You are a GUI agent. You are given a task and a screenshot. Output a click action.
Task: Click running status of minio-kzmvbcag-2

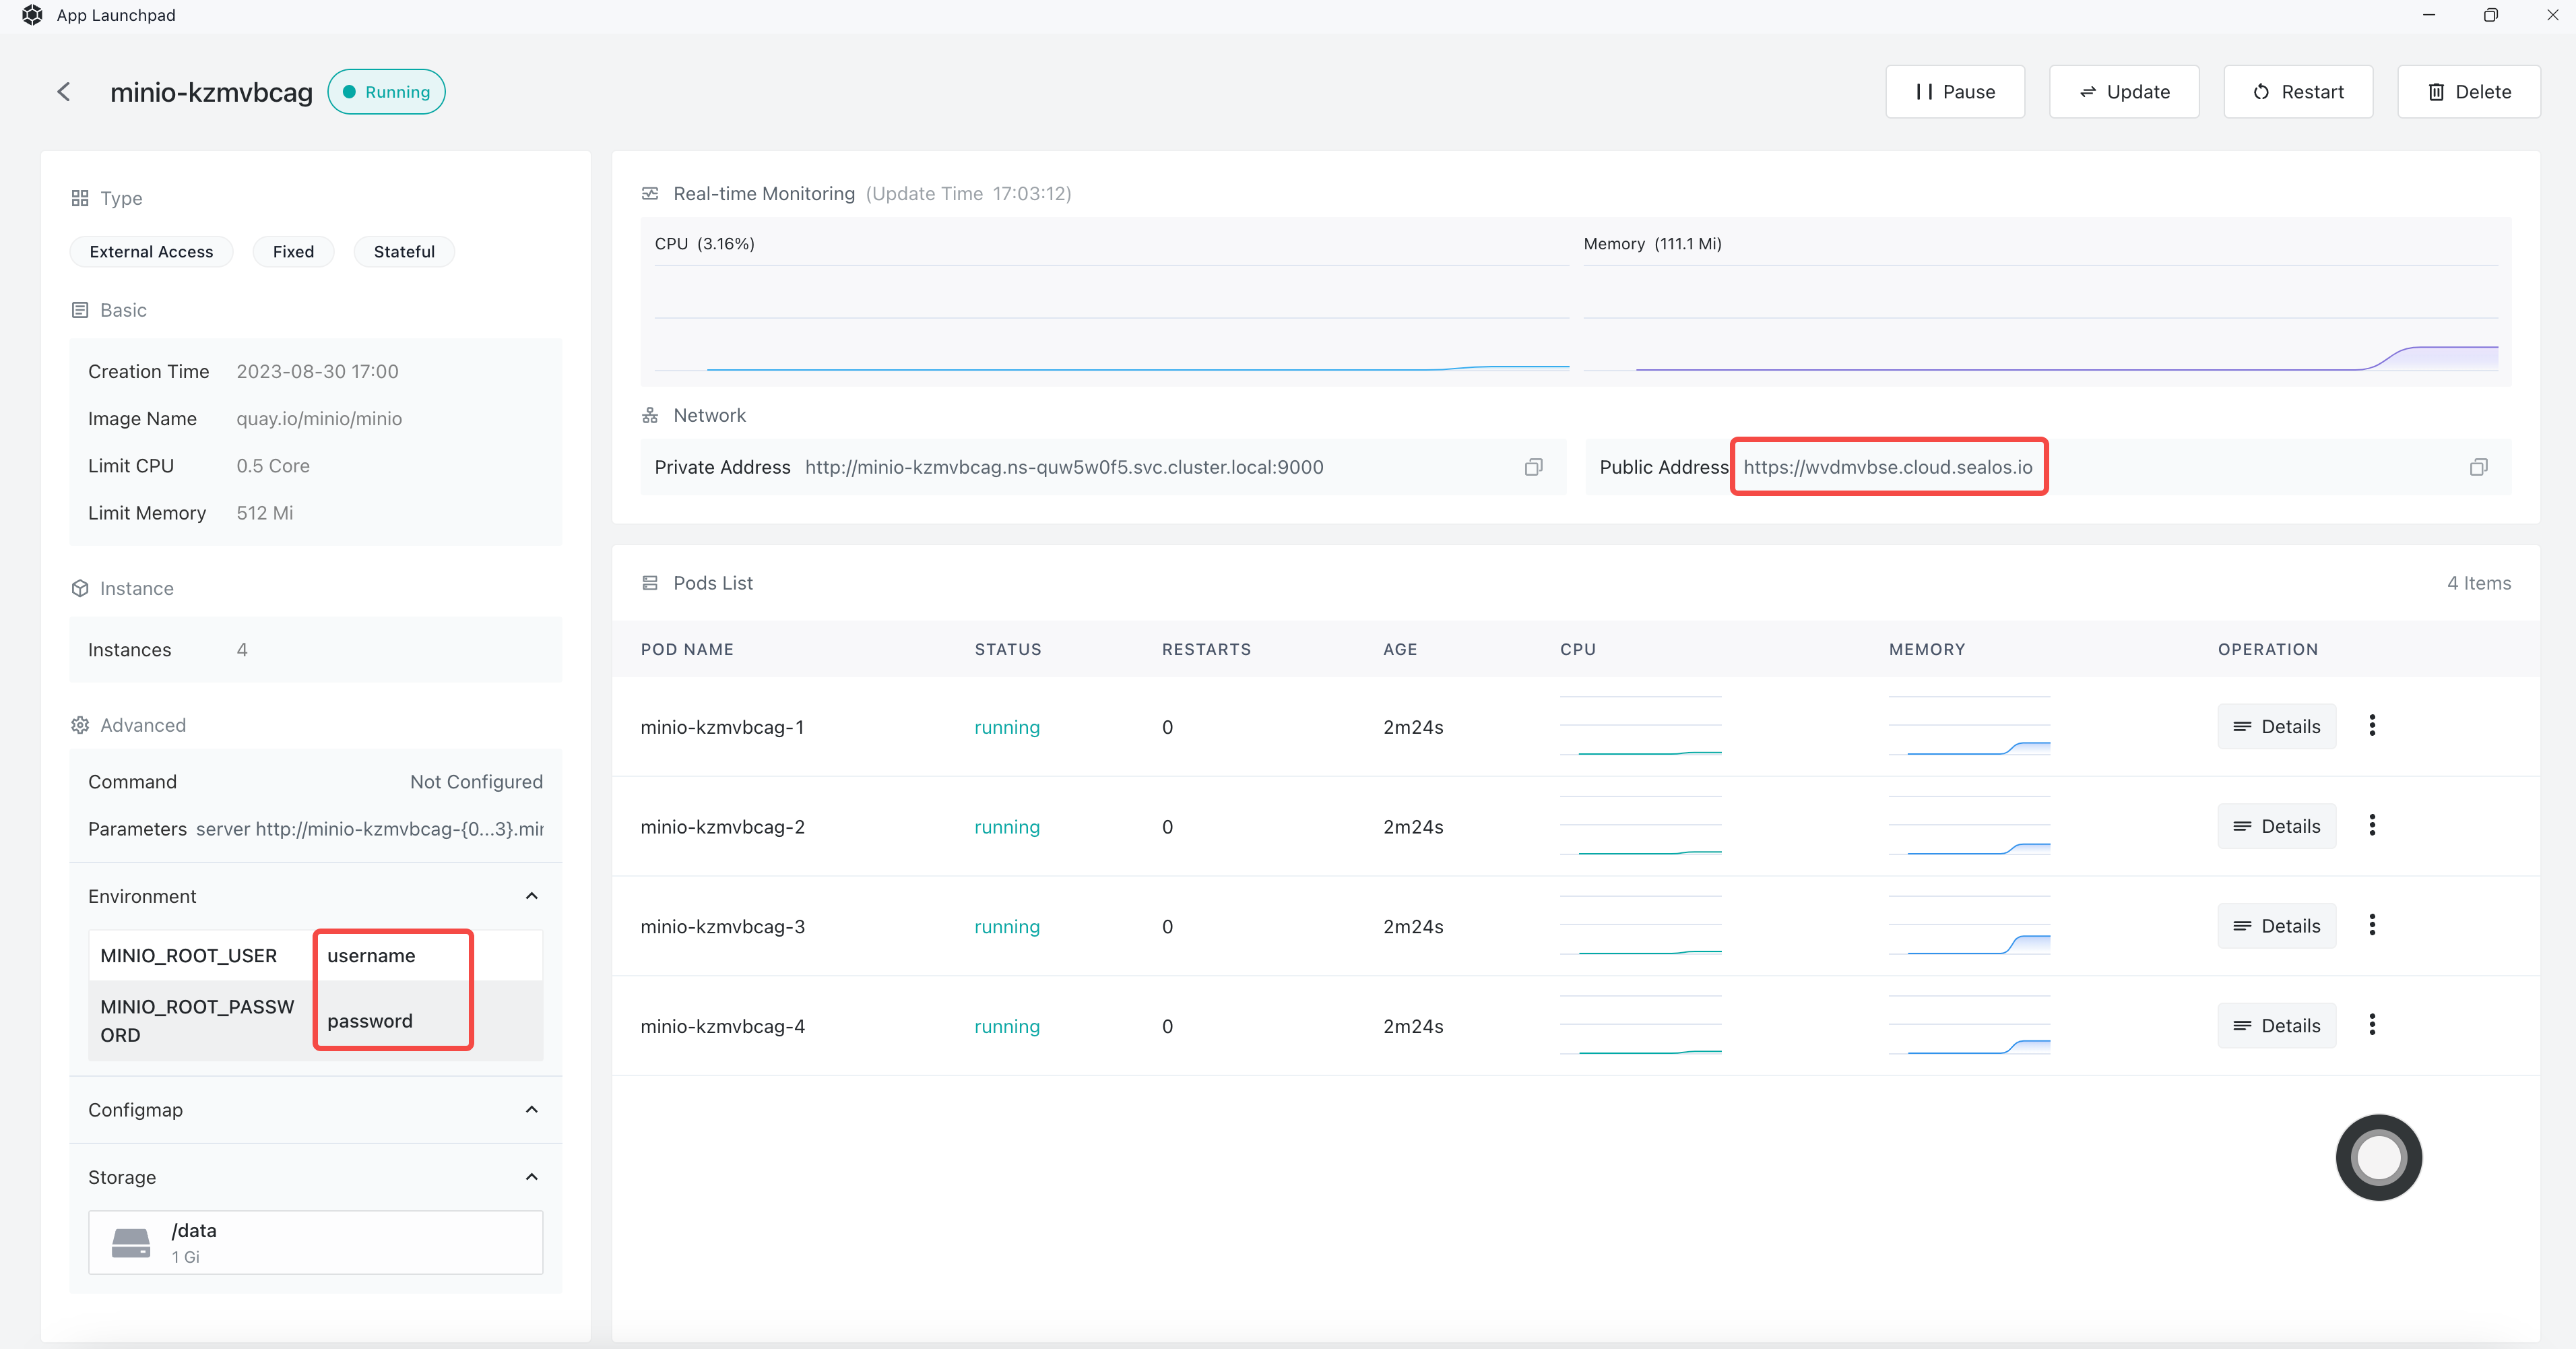(1007, 827)
